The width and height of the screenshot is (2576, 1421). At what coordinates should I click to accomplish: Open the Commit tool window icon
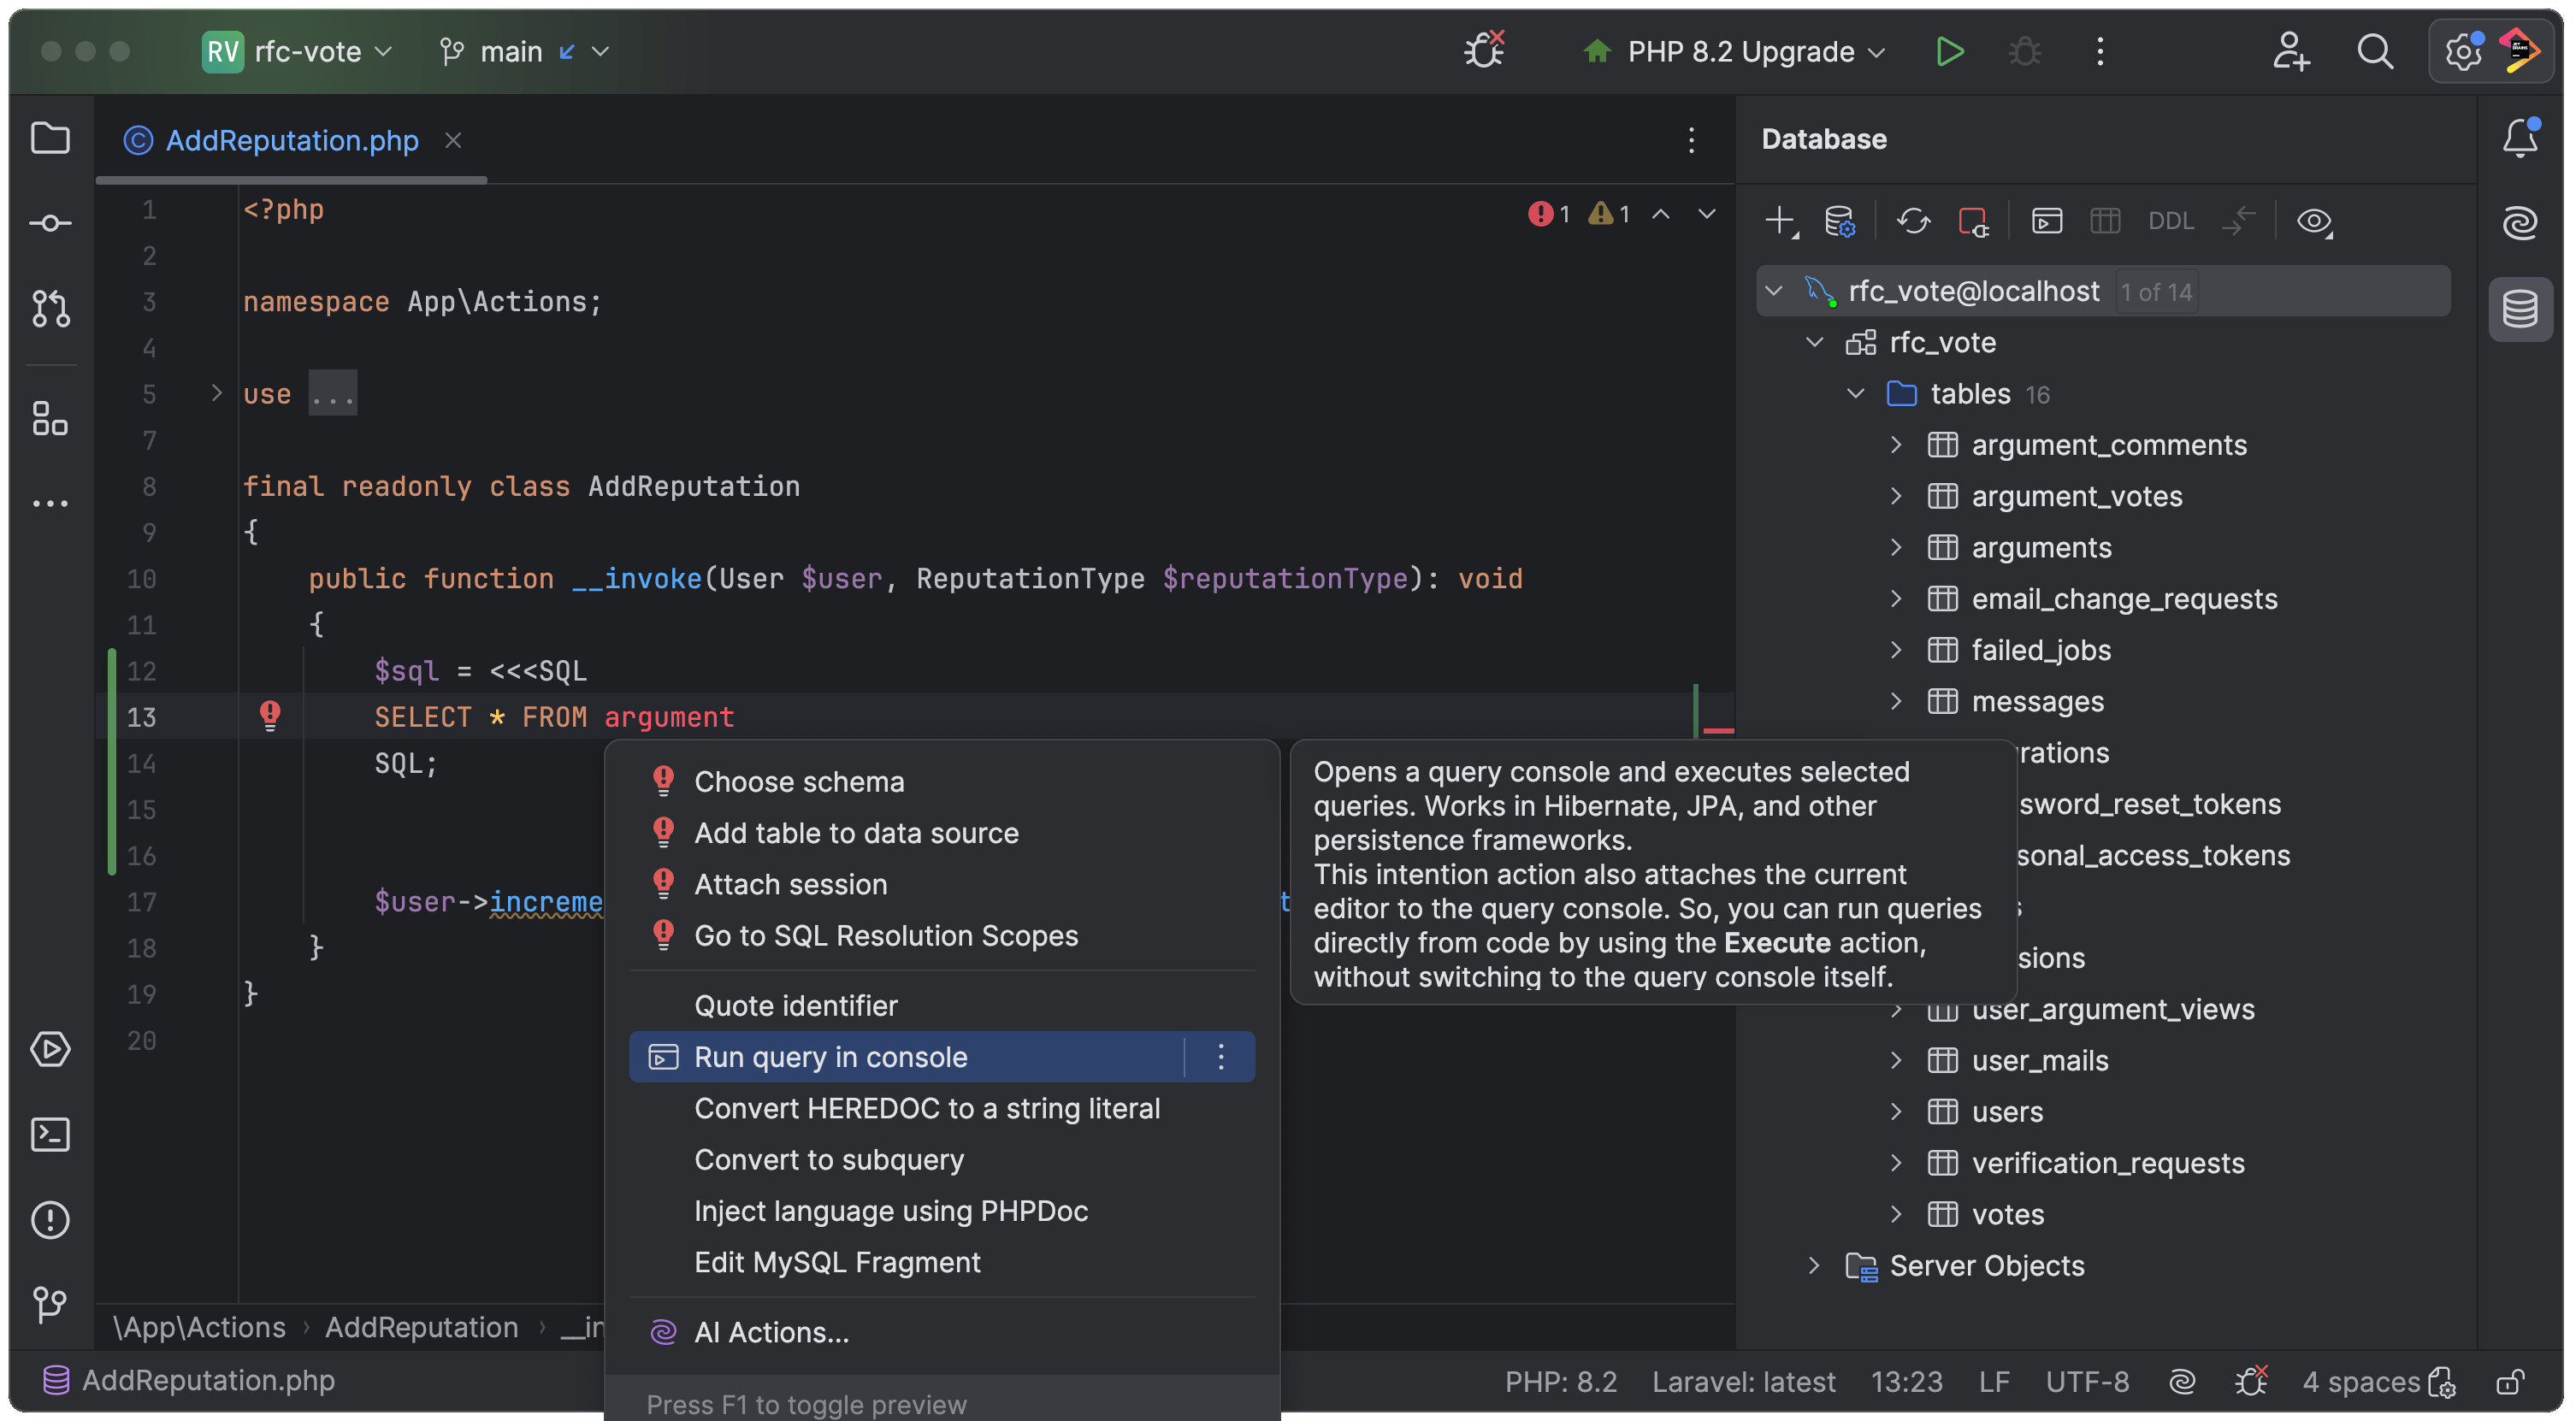(50, 223)
